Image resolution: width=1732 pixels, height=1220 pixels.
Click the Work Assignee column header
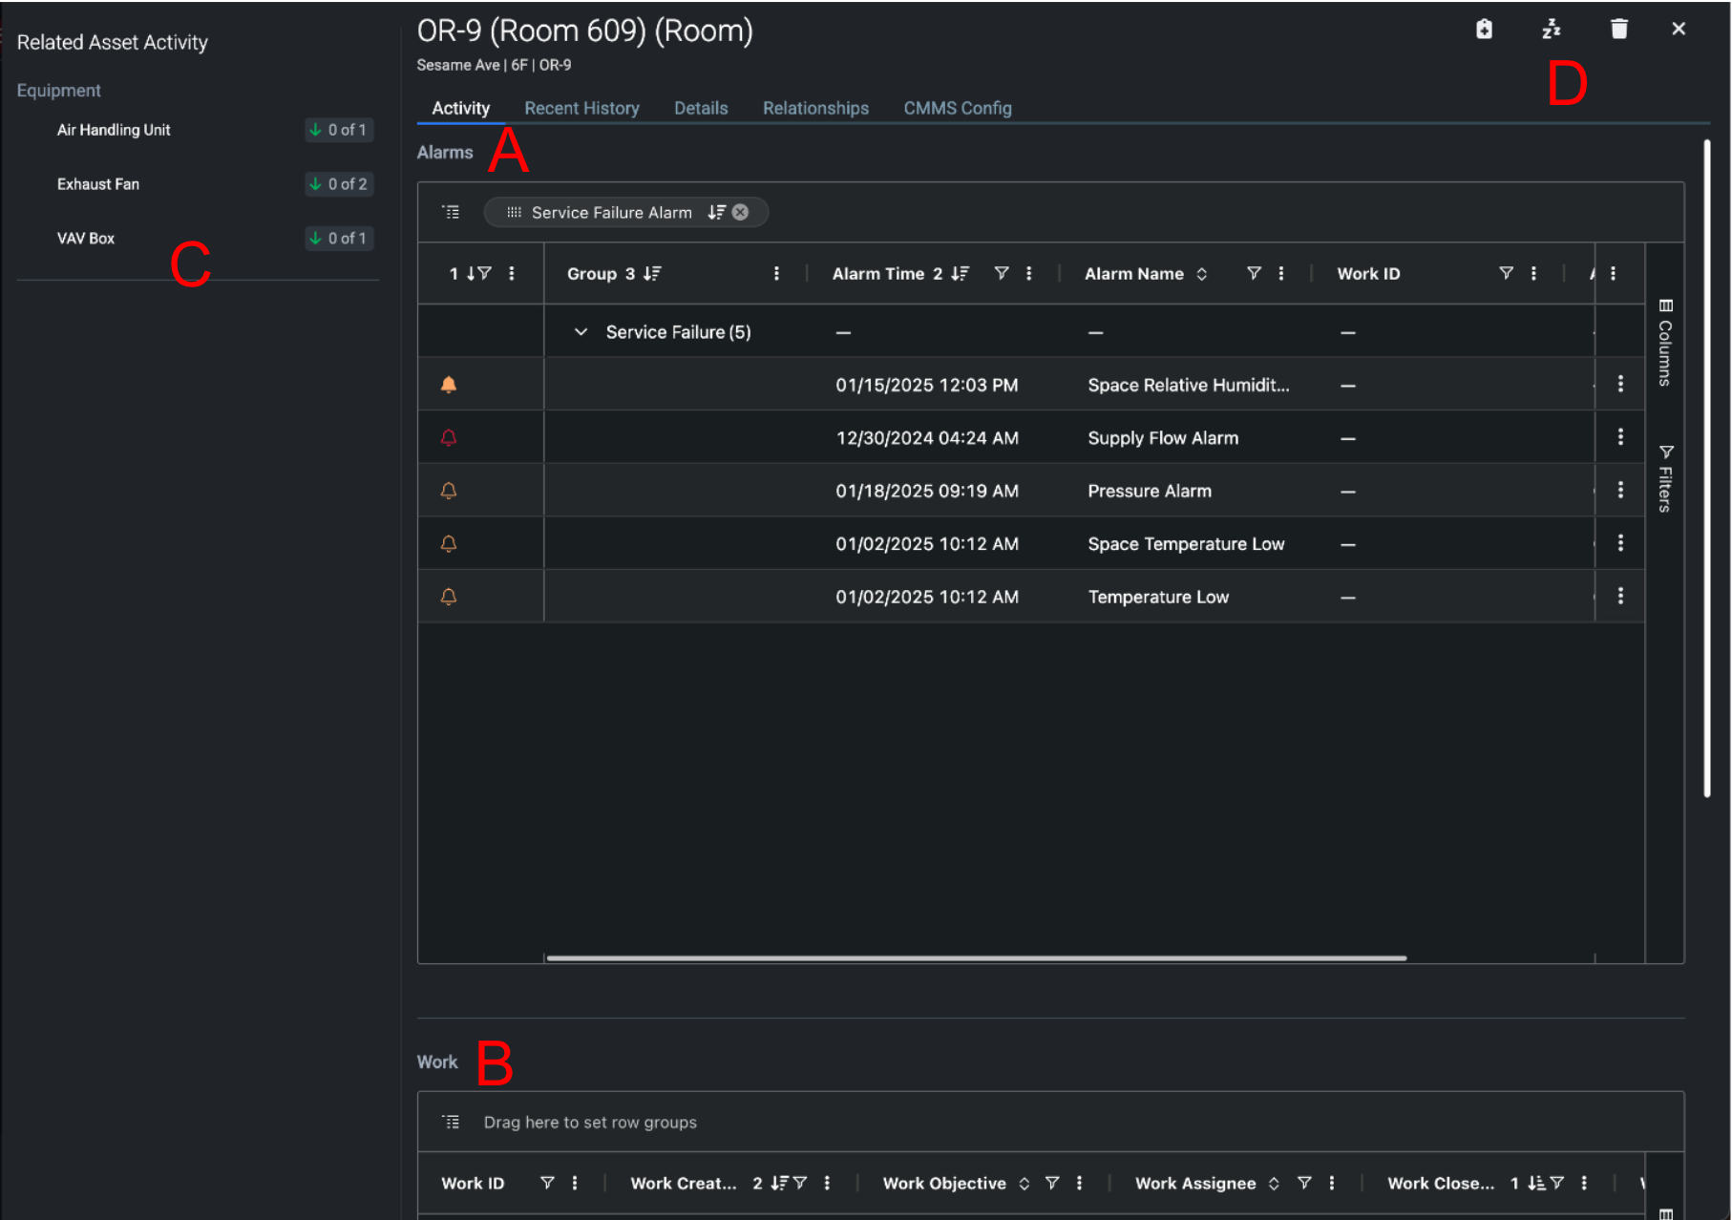1194,1184
